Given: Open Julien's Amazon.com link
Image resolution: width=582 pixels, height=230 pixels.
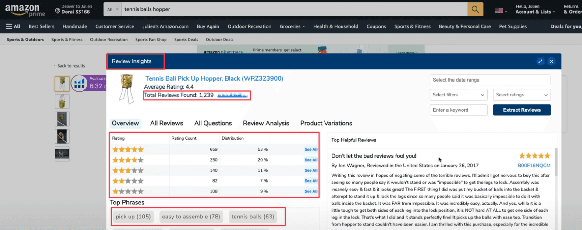Looking at the screenshot, I should [x=165, y=26].
